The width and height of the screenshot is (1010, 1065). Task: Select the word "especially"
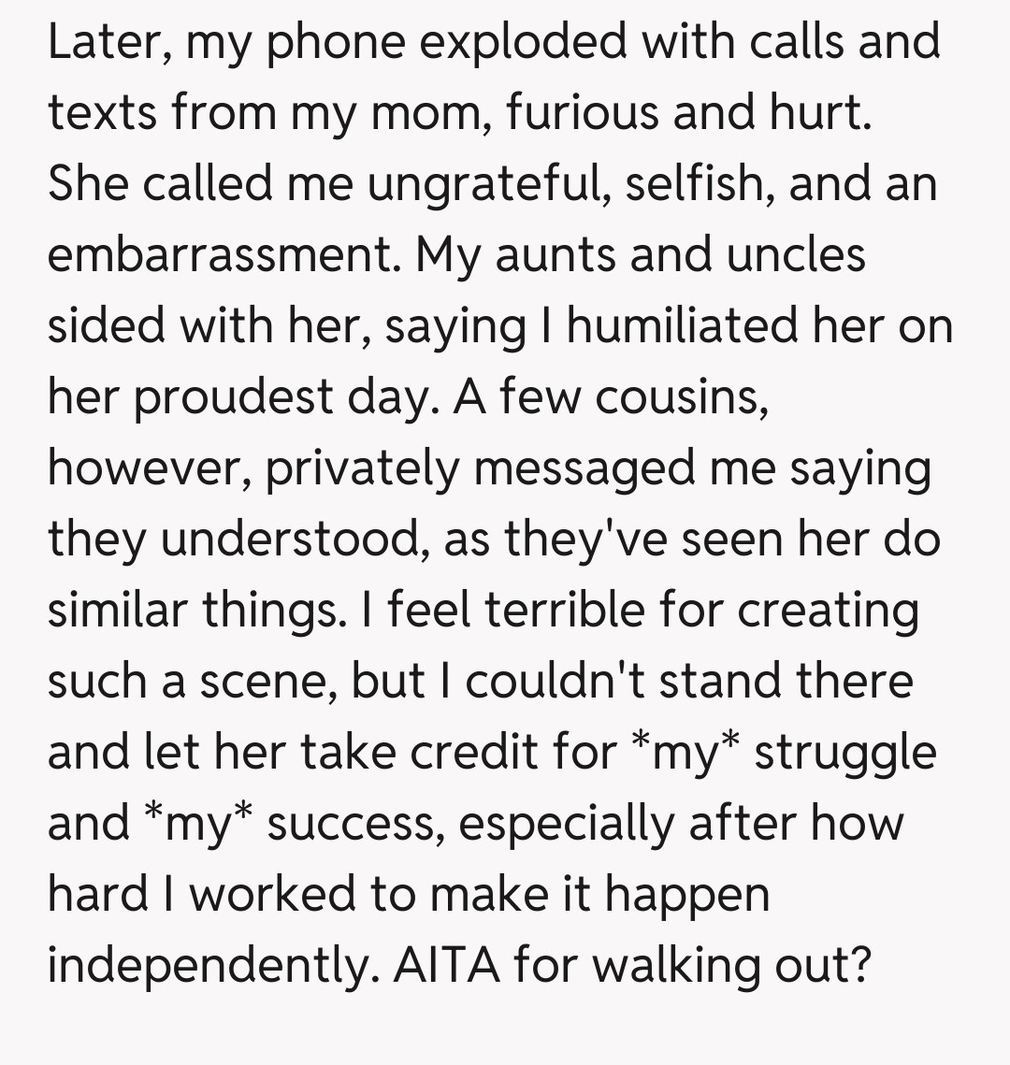point(555,824)
